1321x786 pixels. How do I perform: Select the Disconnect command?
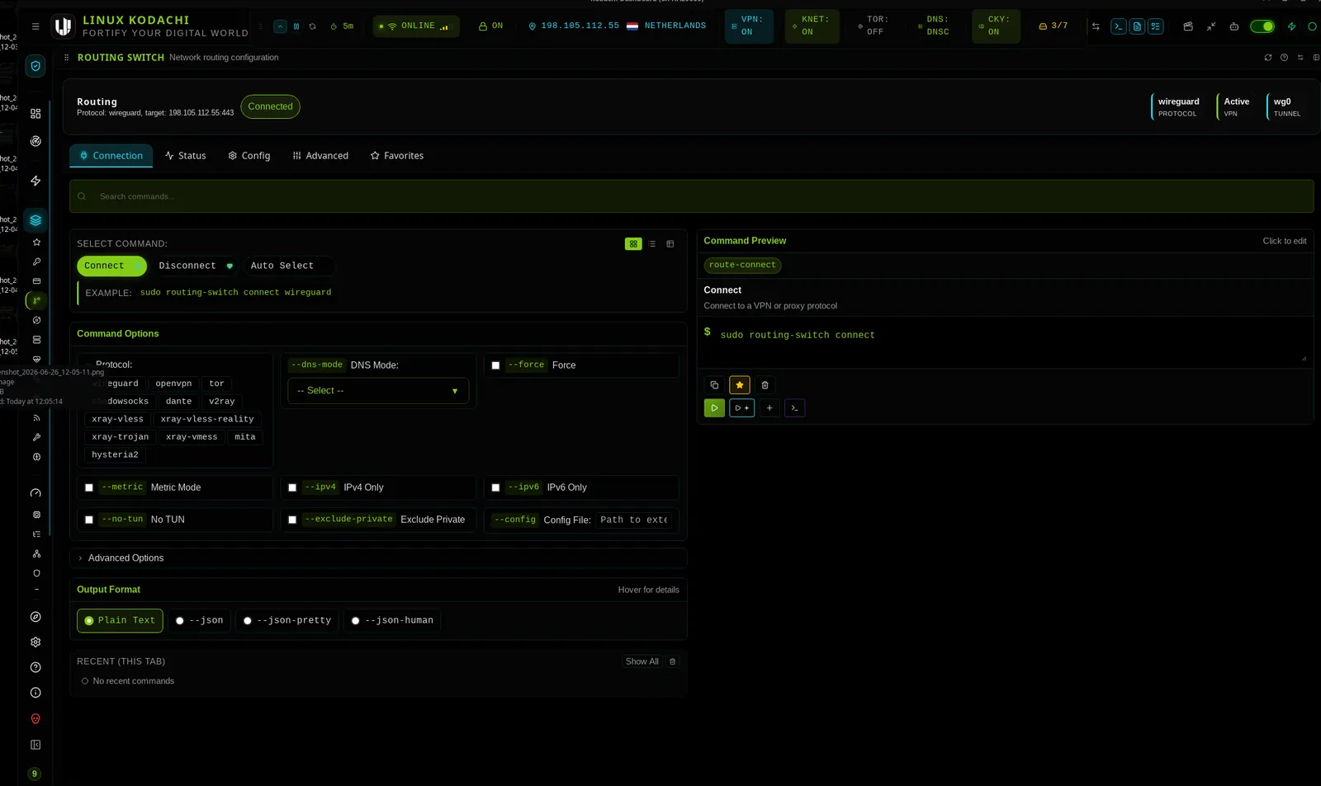coord(196,266)
